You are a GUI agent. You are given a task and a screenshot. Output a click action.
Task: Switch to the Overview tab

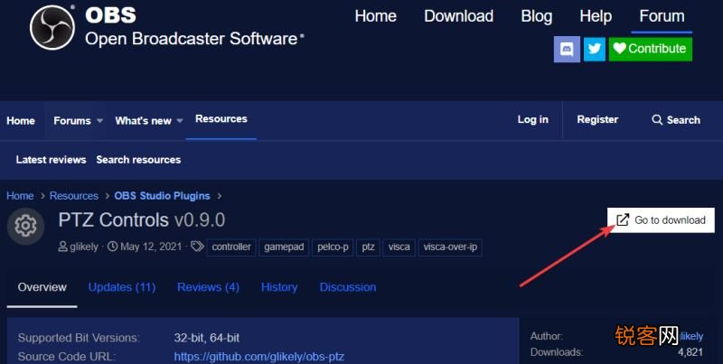(x=42, y=287)
